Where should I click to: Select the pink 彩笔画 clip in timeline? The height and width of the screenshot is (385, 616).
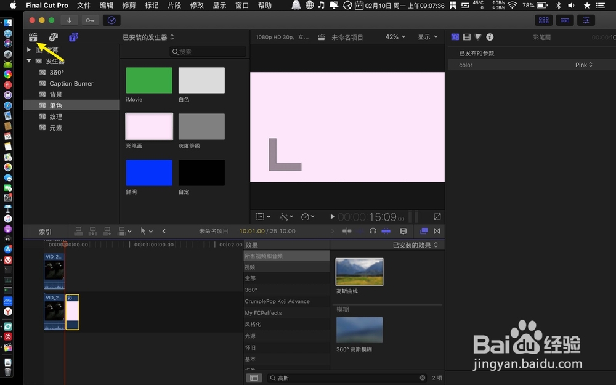pyautogui.click(x=72, y=312)
